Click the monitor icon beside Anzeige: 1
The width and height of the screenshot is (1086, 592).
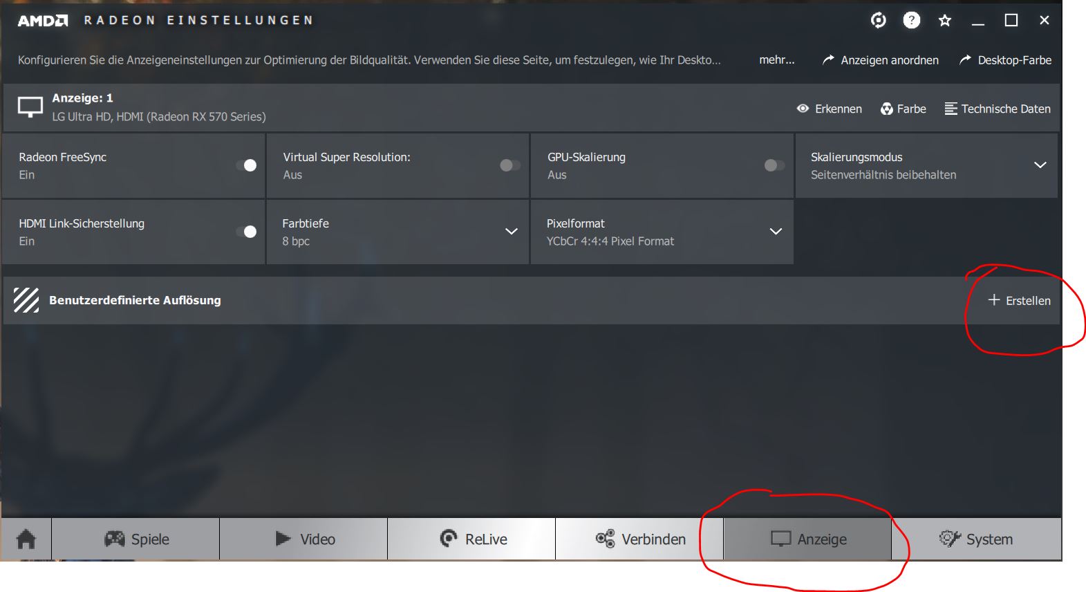[x=30, y=107]
